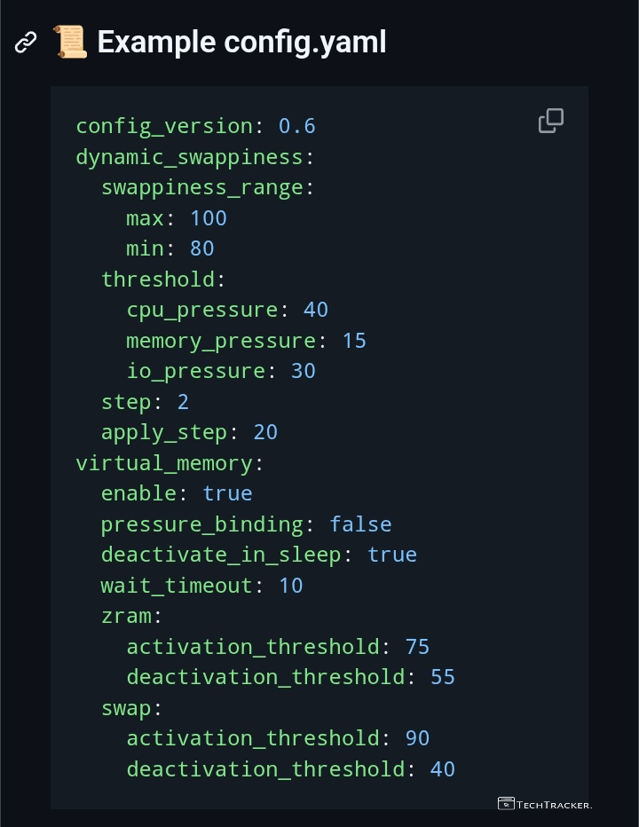Click the wait_timeout value 10

click(291, 586)
